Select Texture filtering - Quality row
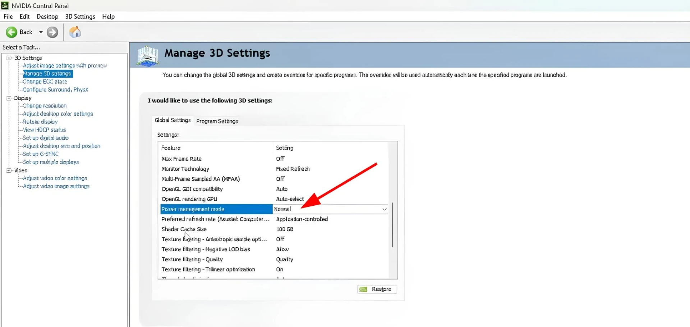690x327 pixels. pyautogui.click(x=274, y=260)
